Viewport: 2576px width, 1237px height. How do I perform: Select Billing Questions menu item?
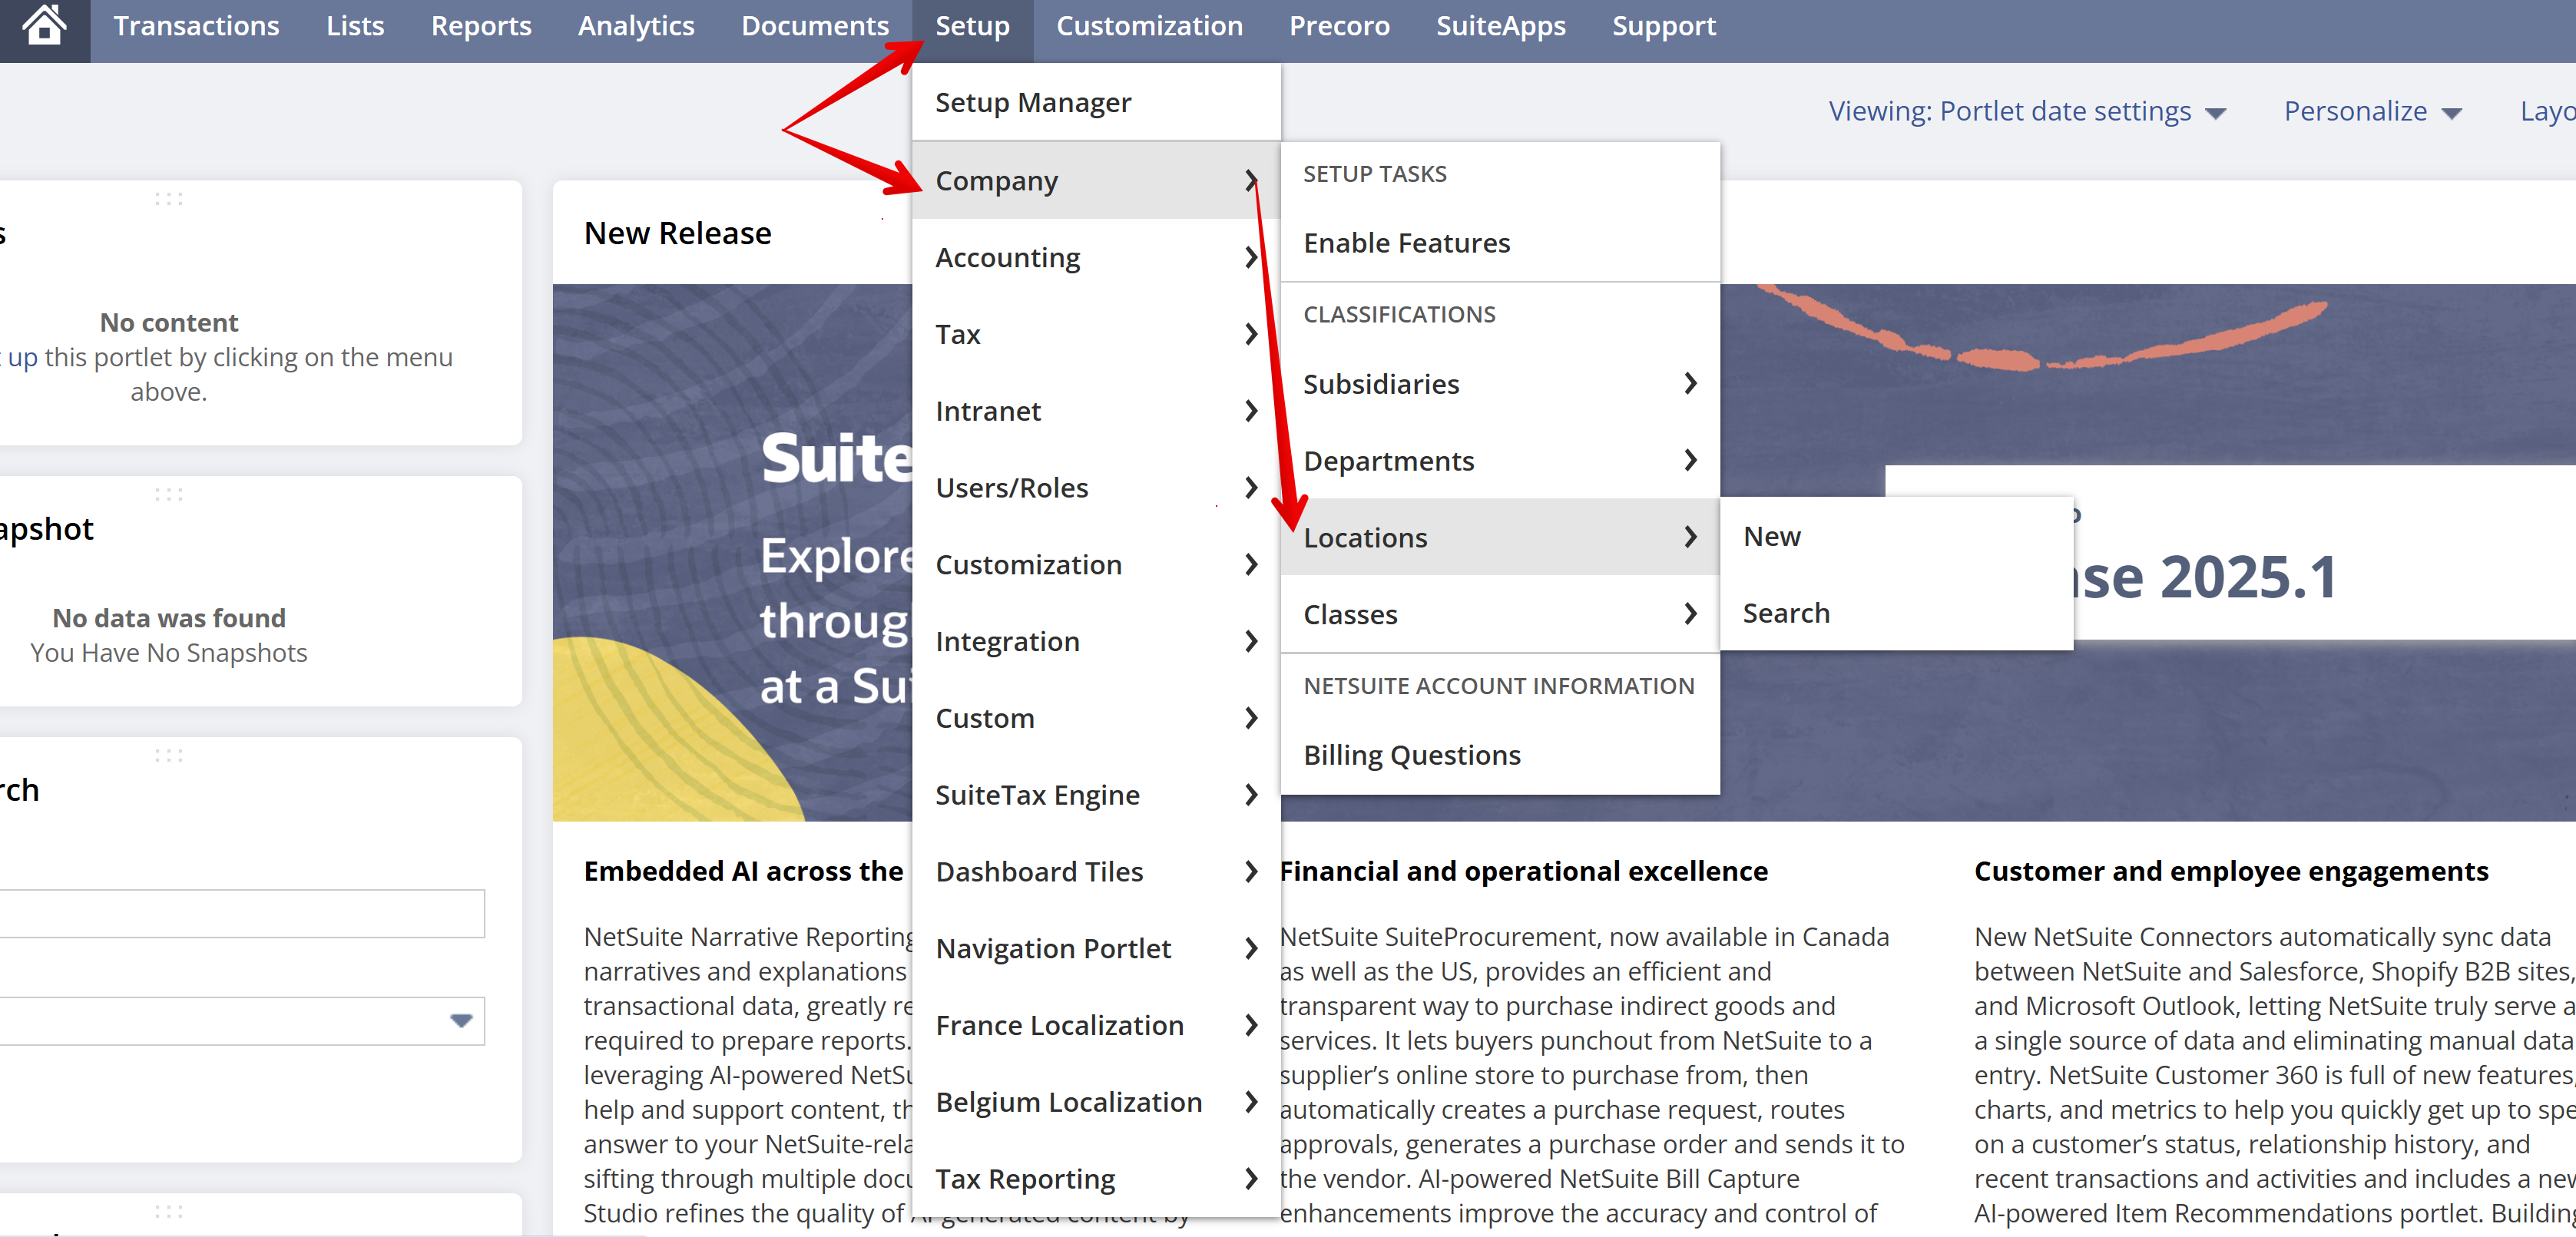click(x=1500, y=755)
